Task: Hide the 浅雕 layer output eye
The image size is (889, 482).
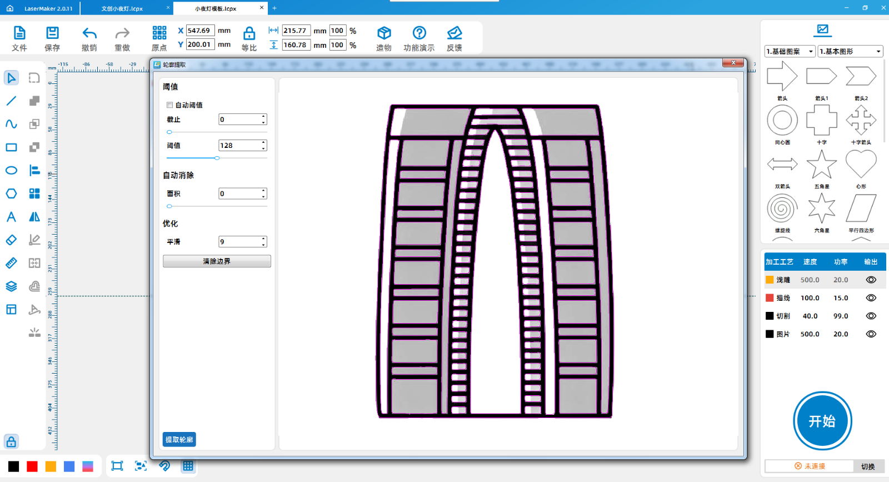Action: (x=871, y=280)
